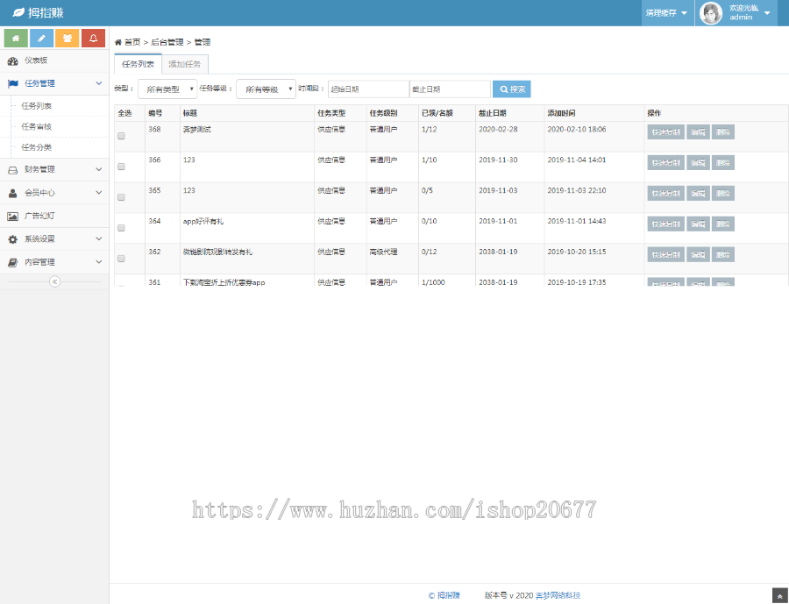The width and height of the screenshot is (789, 604).
Task: Open the 清理缓存 dropdown in header
Action: (667, 13)
